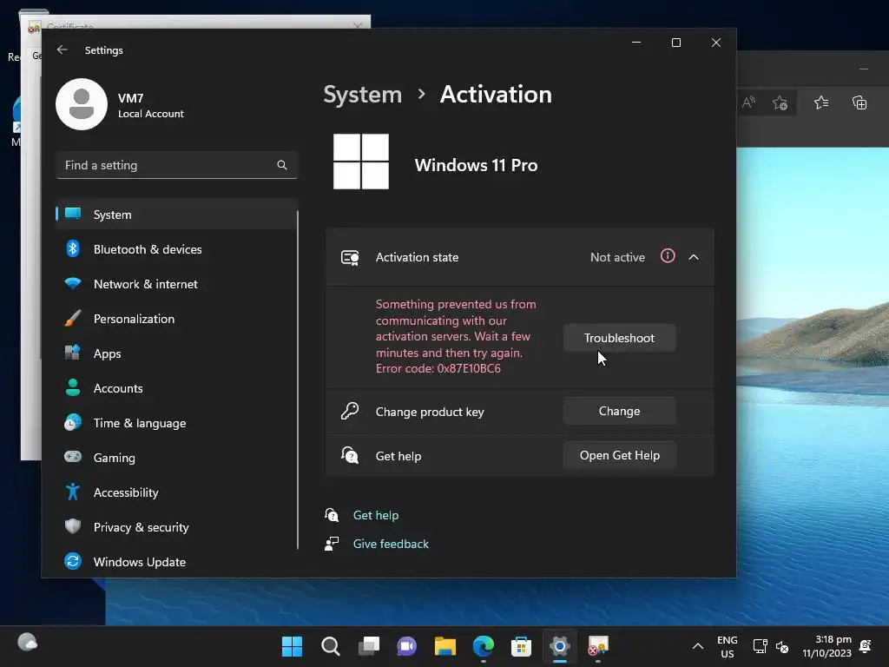Open the VM7 Local Account profile
The height and width of the screenshot is (667, 889).
[x=120, y=105]
